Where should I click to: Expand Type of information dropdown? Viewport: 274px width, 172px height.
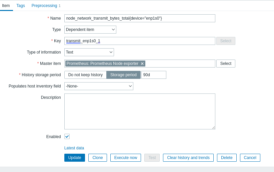coord(89,52)
